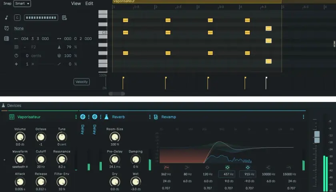336x192 pixels.
Task: Click the Octave knob
Action: pos(41,137)
